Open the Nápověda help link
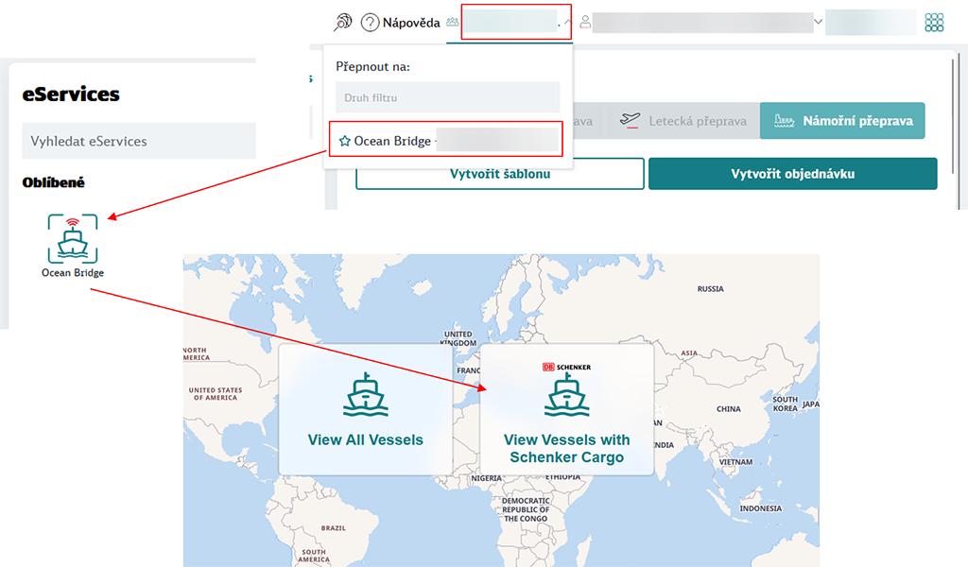Screen dimensions: 968x567 coord(411,23)
